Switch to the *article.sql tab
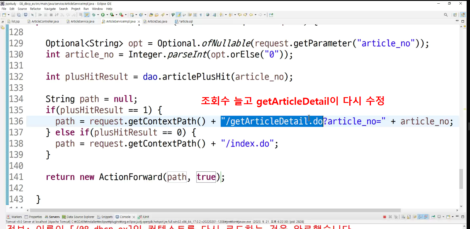 pyautogui.click(x=184, y=22)
